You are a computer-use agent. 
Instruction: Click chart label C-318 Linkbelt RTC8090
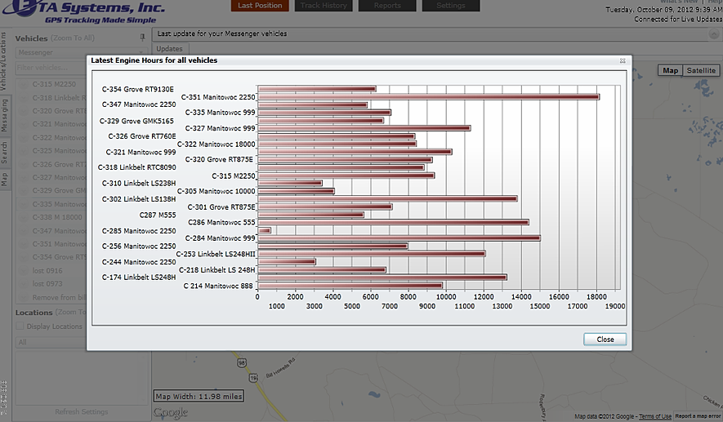[137, 167]
